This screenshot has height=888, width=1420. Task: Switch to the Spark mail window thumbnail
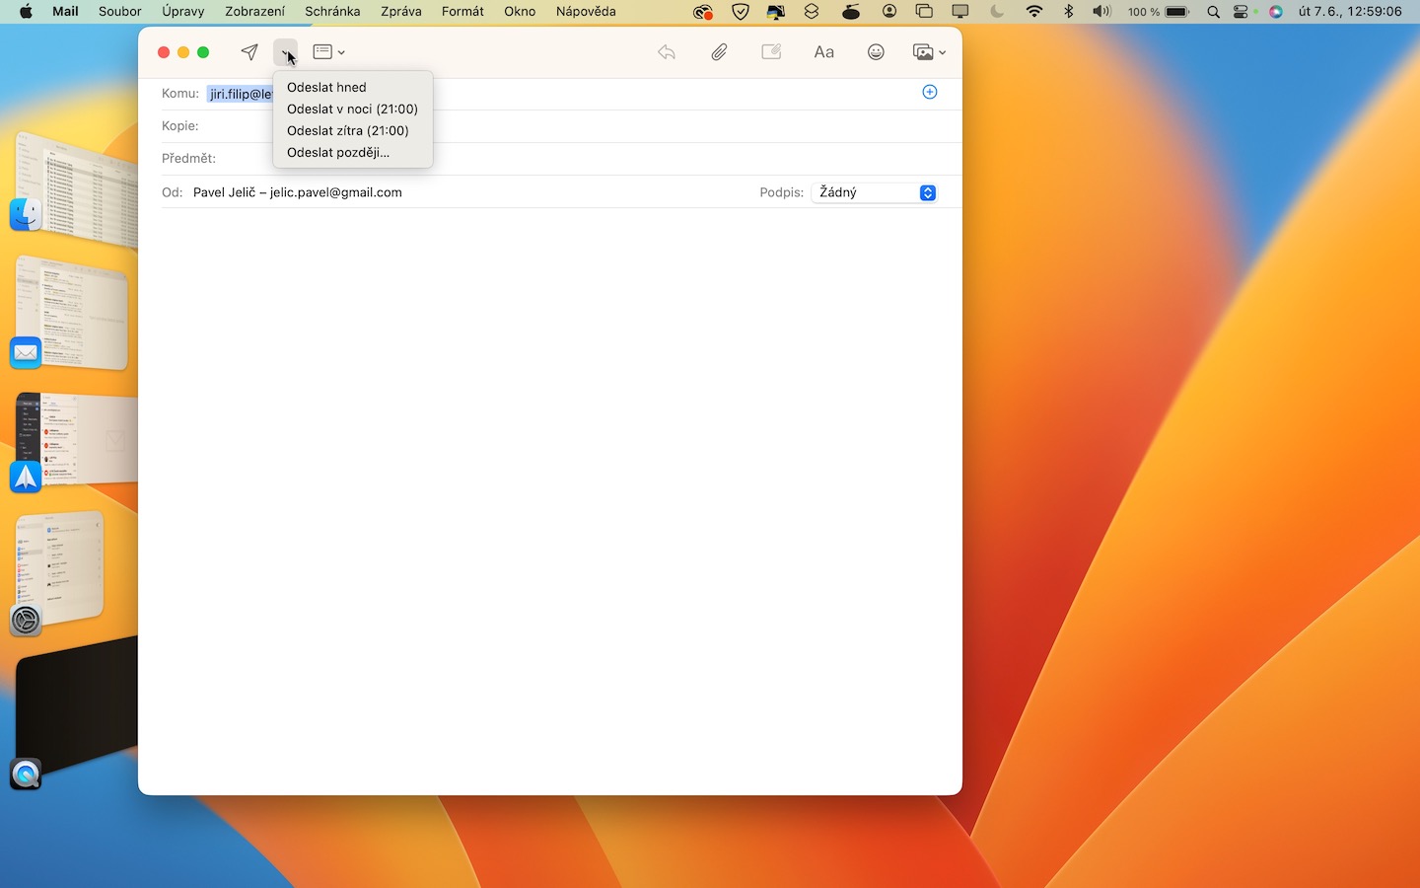pyautogui.click(x=77, y=439)
